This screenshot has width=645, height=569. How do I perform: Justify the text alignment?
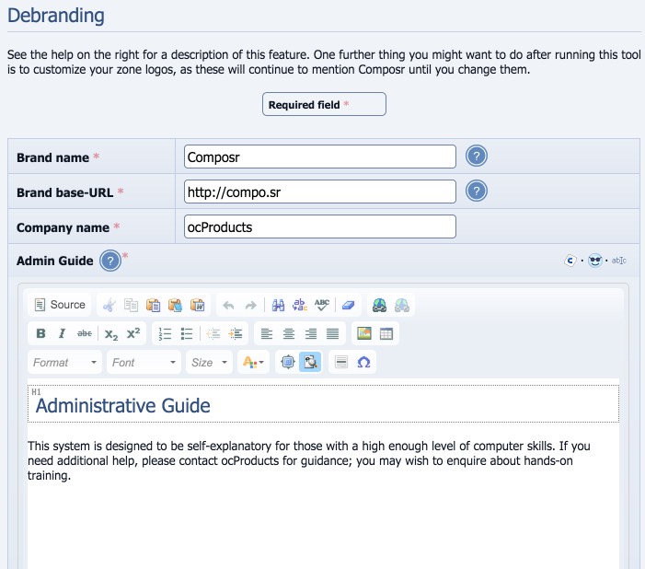pos(332,333)
